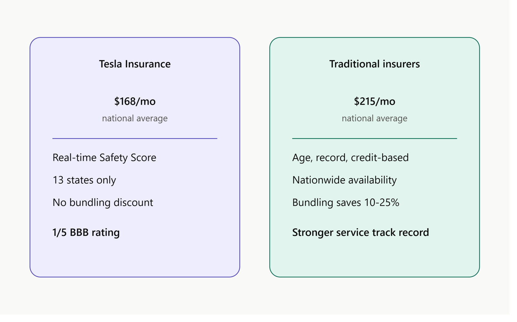The height and width of the screenshot is (322, 517).
Task: Click the 13 states only line
Action: click(x=84, y=180)
